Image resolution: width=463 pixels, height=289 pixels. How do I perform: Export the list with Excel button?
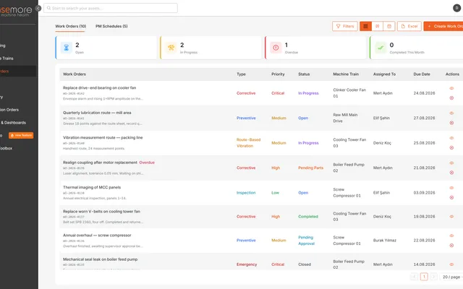[409, 26]
